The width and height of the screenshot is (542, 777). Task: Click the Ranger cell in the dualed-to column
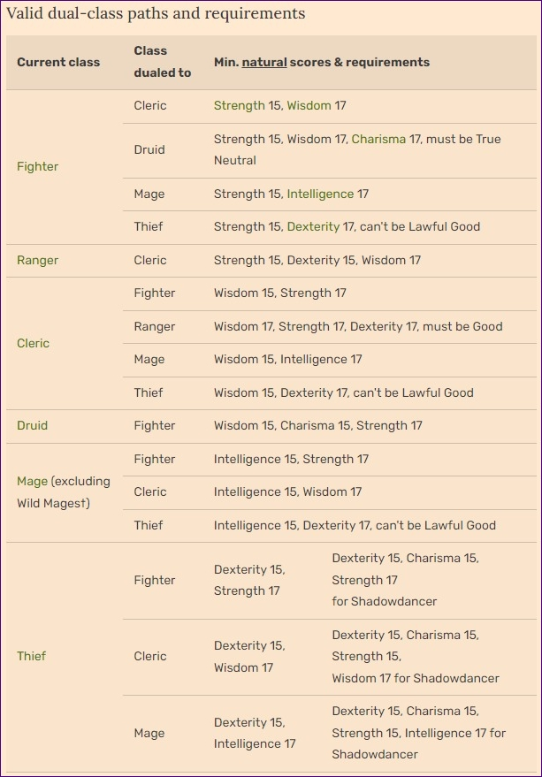(154, 326)
